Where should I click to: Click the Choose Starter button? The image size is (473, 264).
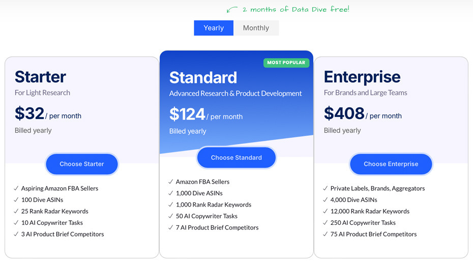pos(82,164)
